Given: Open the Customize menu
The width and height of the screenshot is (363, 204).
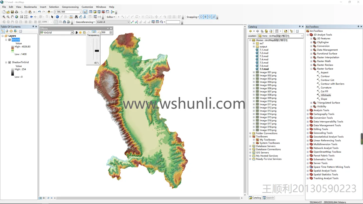Looking at the screenshot, I should 87,7.
